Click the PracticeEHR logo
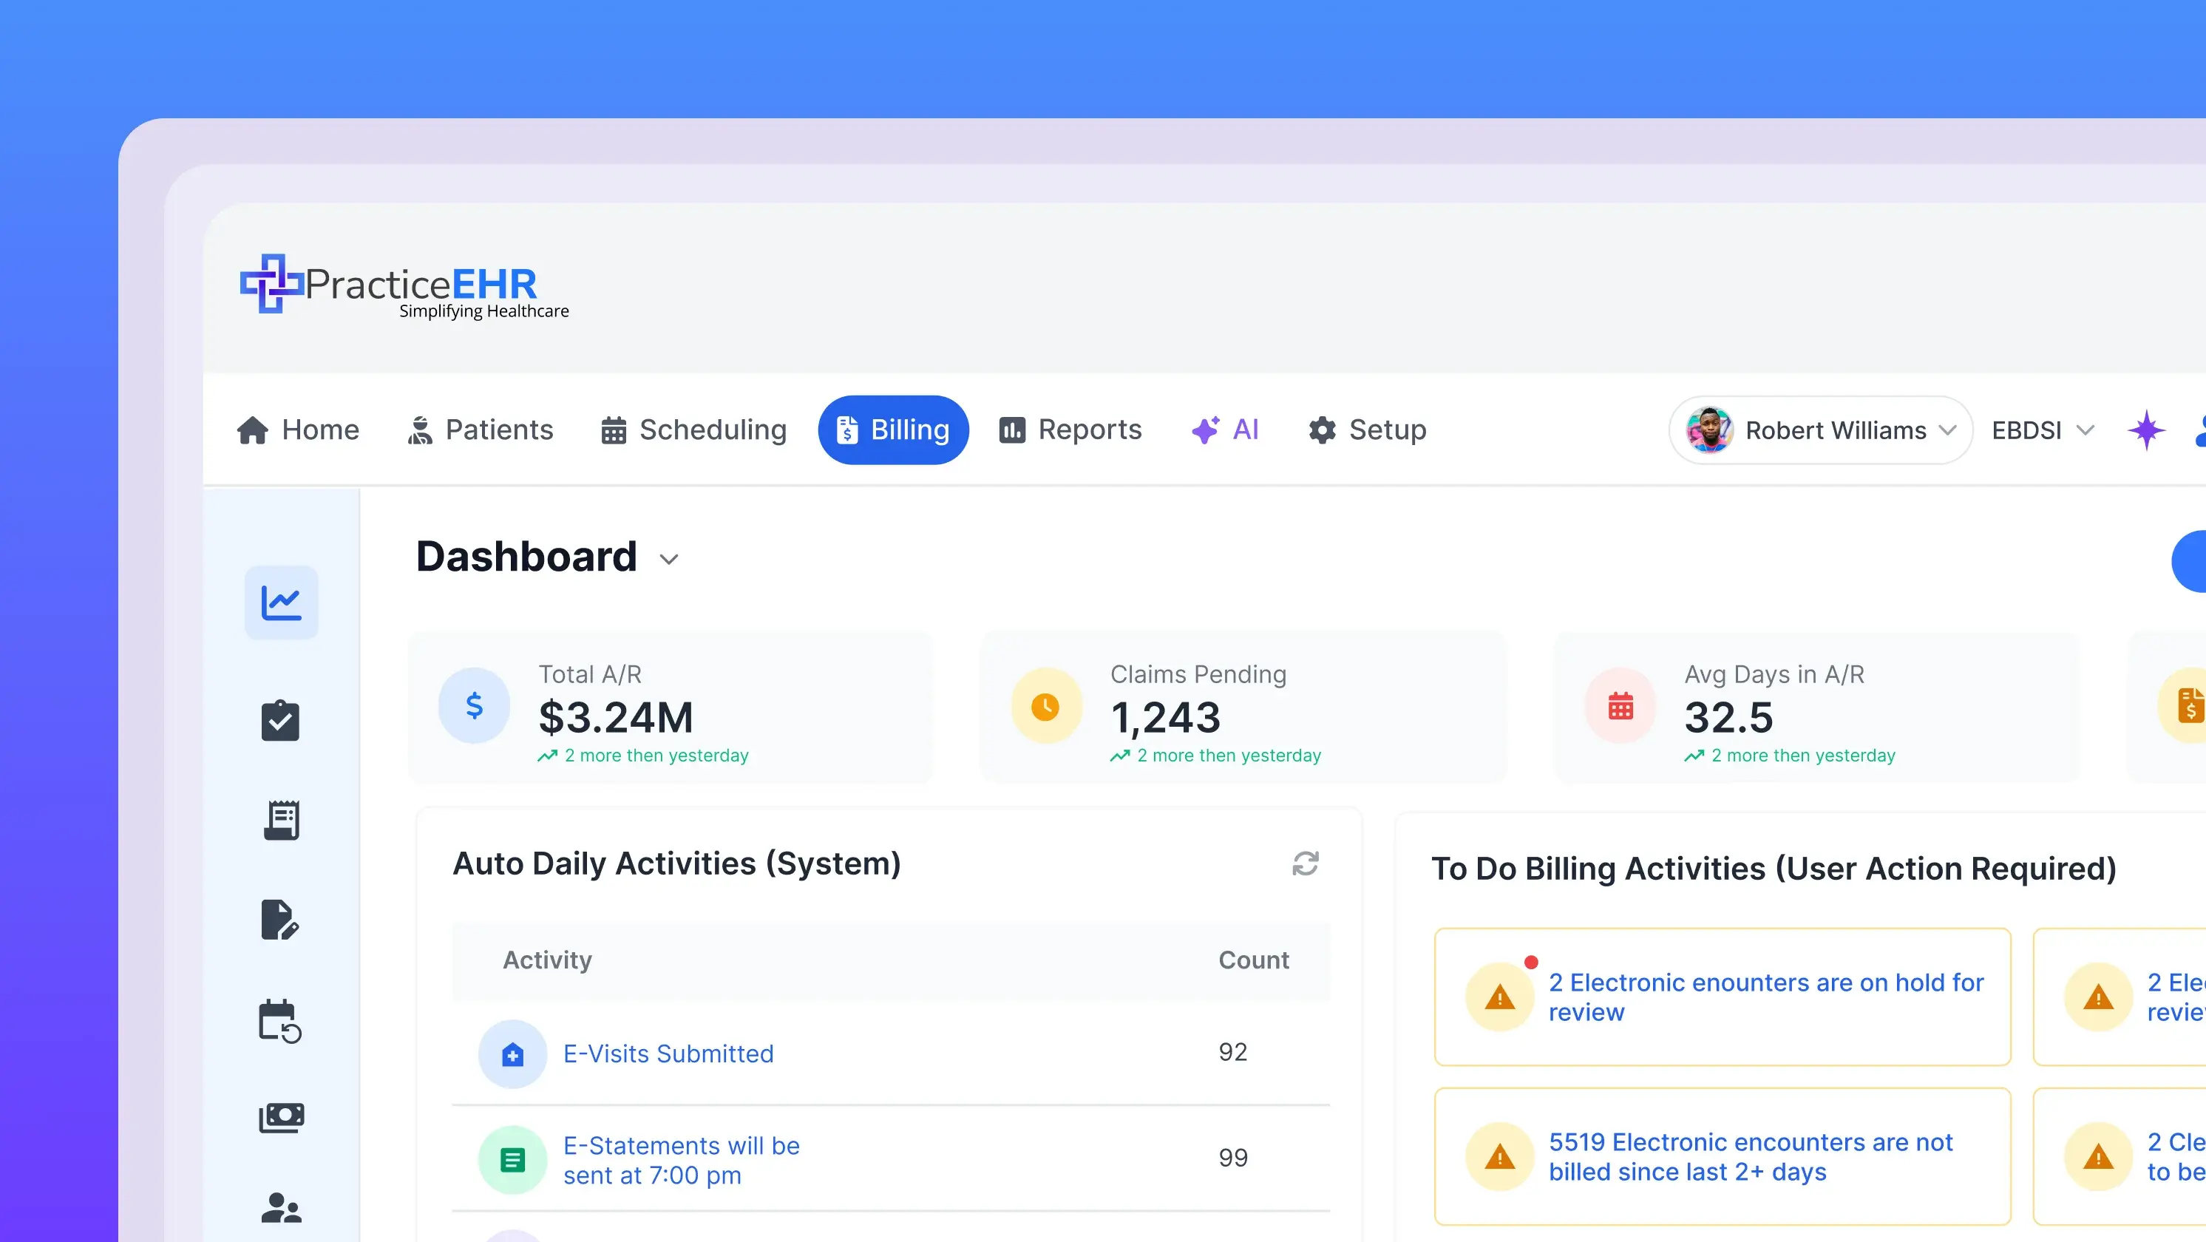Image resolution: width=2206 pixels, height=1242 pixels. pyautogui.click(x=404, y=286)
